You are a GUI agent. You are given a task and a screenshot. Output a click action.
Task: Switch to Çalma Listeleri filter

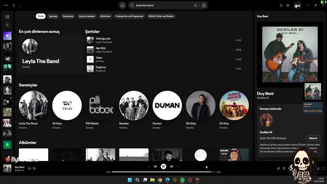[x=87, y=16]
